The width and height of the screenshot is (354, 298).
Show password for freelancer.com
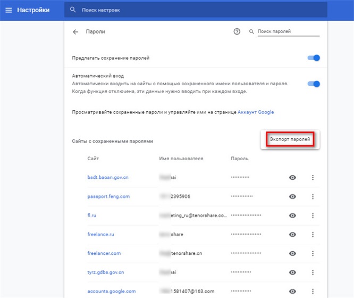pos(292,253)
